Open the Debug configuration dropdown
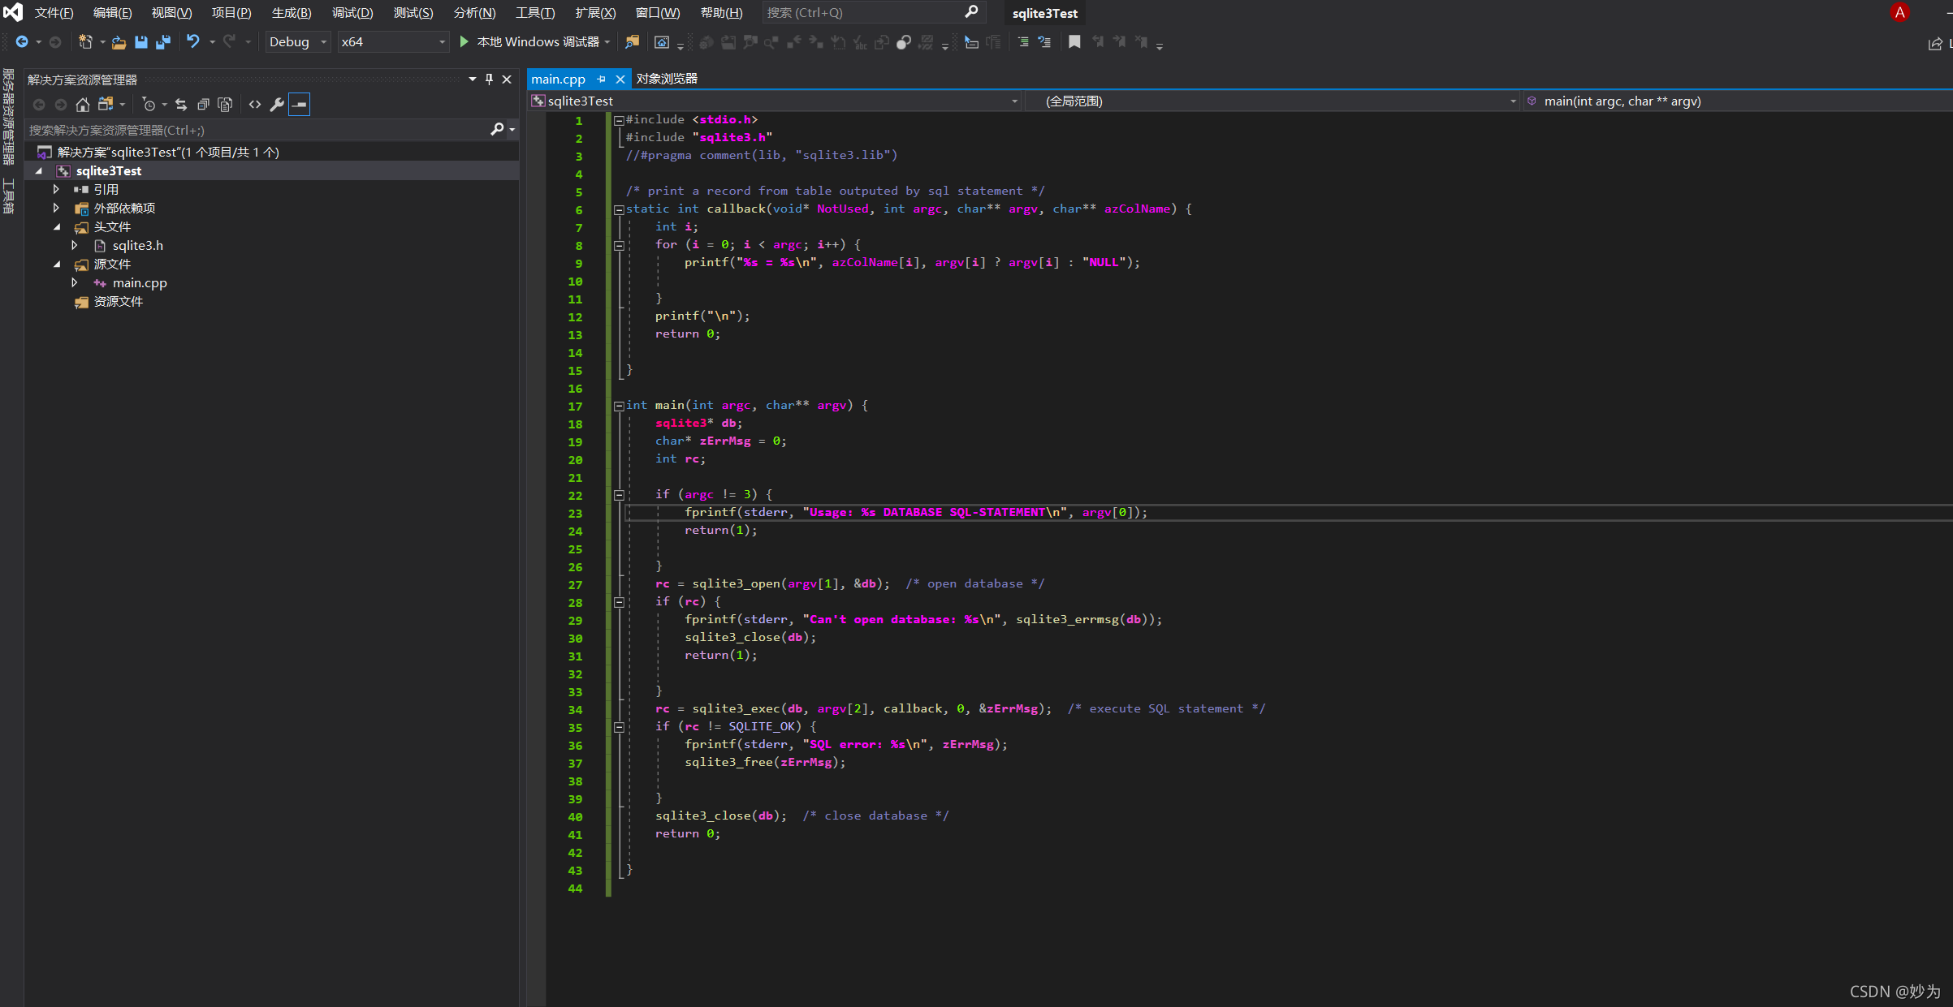1953x1007 pixels. (x=298, y=42)
